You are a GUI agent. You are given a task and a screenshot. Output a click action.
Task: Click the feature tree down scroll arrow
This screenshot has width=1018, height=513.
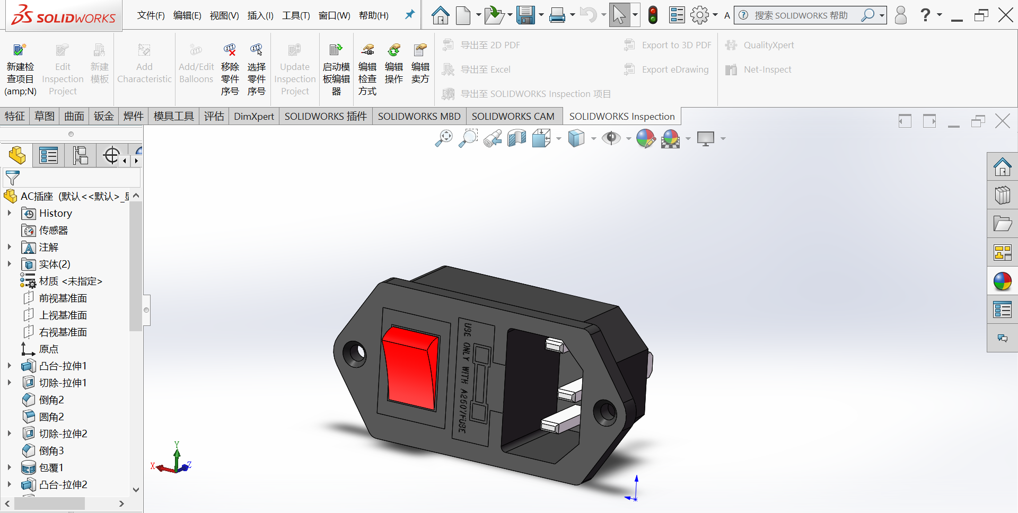(136, 490)
